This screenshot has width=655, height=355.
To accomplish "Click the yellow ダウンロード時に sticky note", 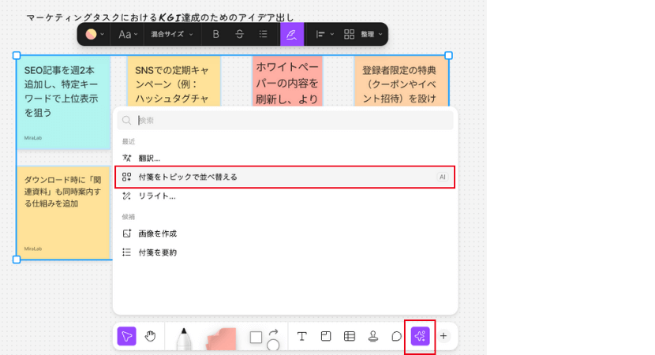I will click(x=65, y=212).
